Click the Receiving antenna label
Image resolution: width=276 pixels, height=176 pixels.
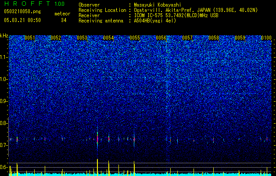pyautogui.click(x=101, y=21)
